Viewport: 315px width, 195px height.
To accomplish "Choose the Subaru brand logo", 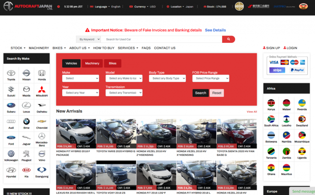I will pos(11,106).
